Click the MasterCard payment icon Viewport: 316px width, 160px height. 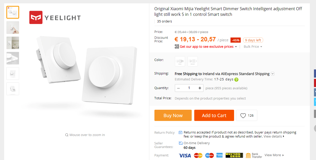point(198,155)
